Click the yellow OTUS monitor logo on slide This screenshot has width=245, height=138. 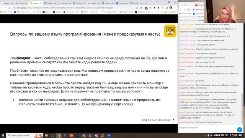(x=170, y=31)
